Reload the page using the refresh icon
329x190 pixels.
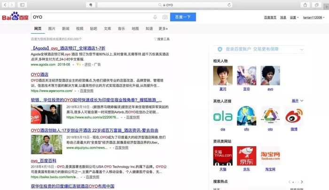point(229,5)
